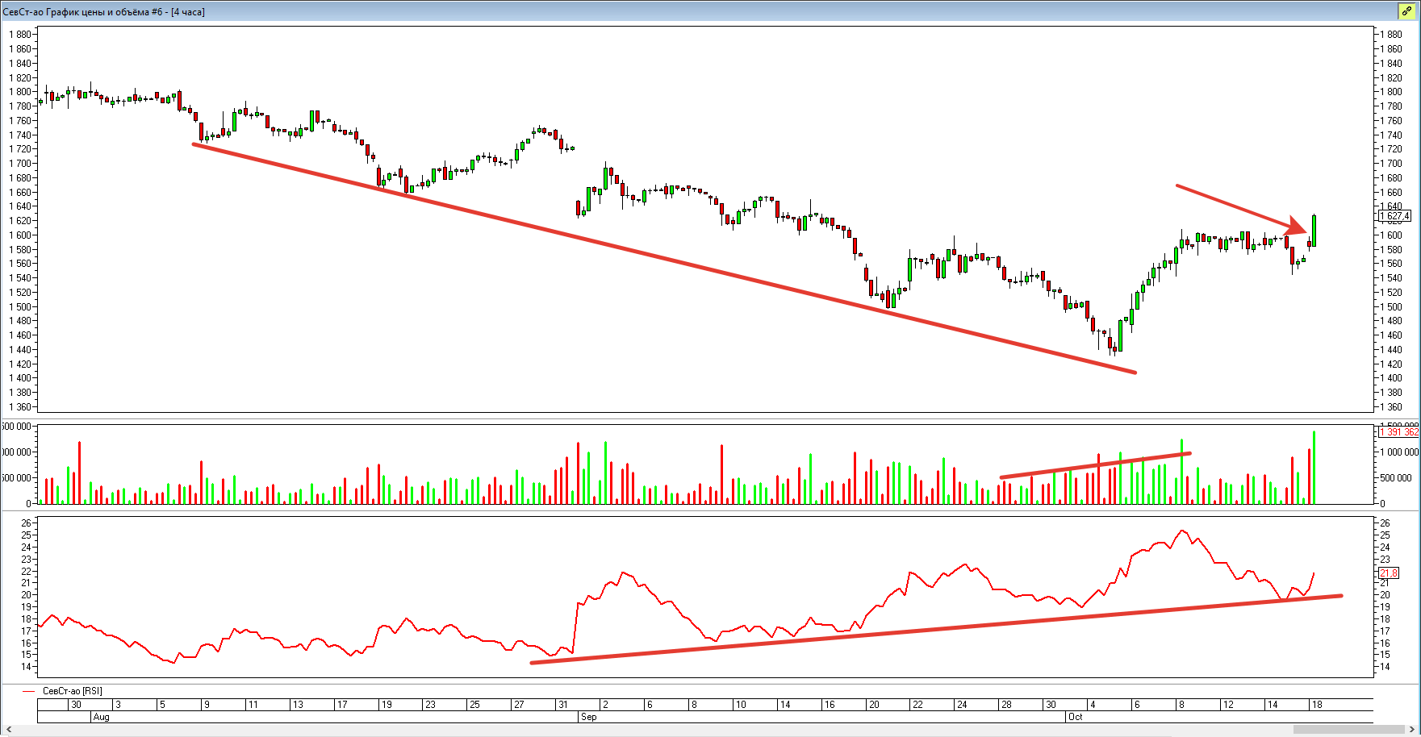Select the Sep month marker on timeline
The image size is (1421, 737).
pos(588,717)
